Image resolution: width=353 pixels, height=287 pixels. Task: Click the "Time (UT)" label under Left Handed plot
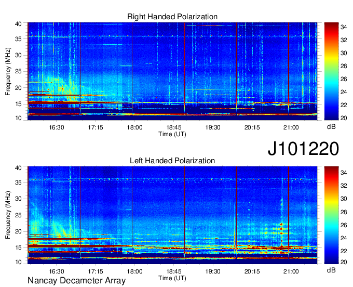[172, 278]
